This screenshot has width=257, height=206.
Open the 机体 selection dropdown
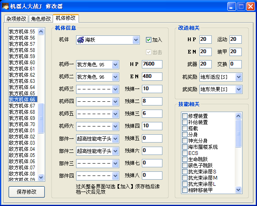click(x=136, y=40)
